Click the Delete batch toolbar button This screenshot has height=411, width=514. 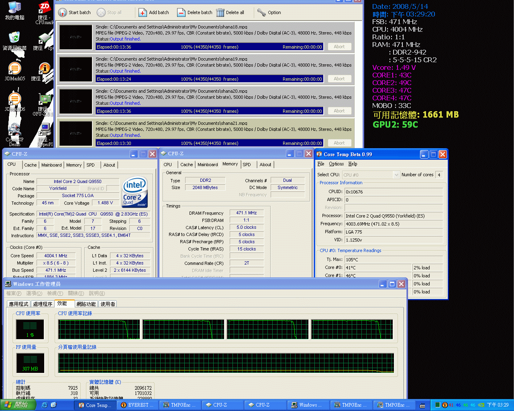click(195, 12)
